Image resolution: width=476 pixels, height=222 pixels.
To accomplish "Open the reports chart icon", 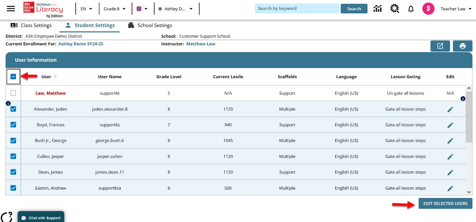I will coord(377,9).
